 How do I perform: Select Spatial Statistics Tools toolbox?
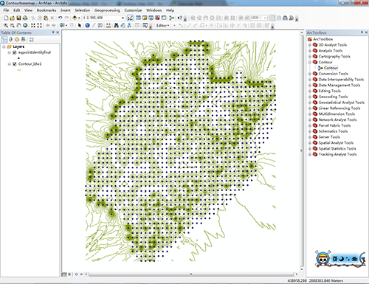(337, 148)
